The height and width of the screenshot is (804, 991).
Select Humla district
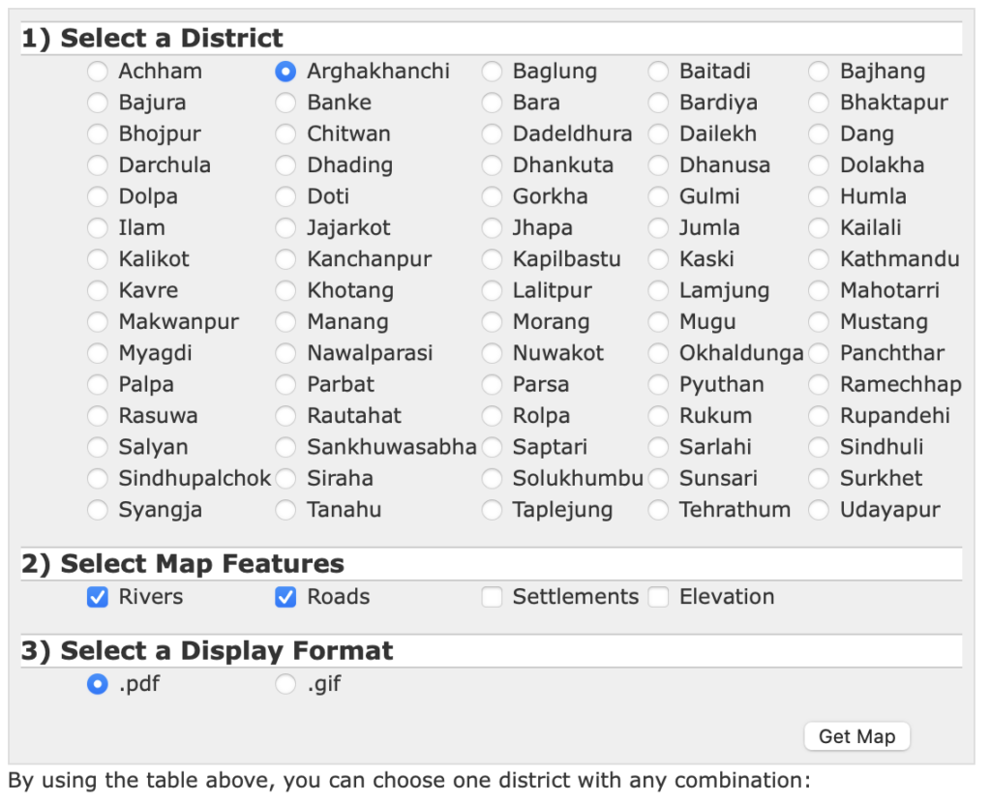click(x=819, y=196)
